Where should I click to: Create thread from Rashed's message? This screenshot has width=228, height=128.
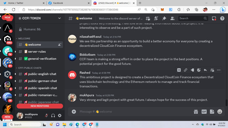[x=212, y=70]
